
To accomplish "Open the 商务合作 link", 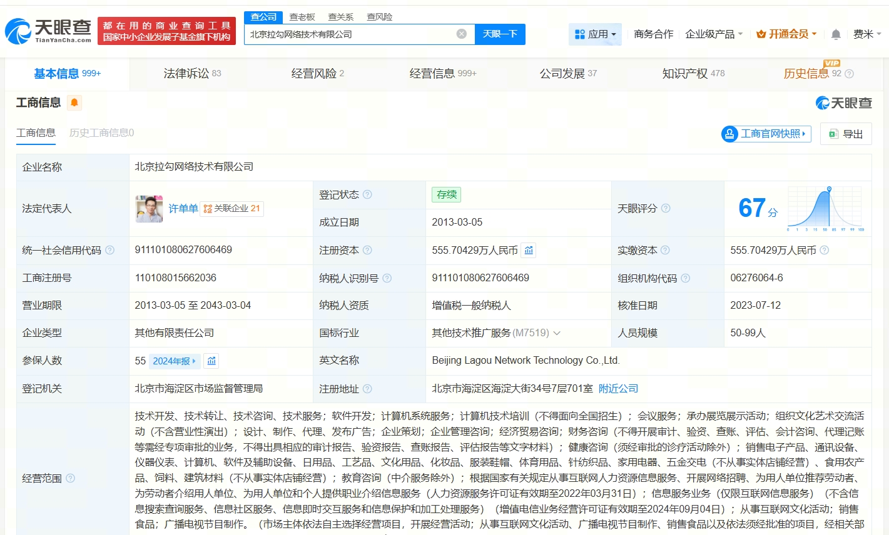I will coord(653,34).
